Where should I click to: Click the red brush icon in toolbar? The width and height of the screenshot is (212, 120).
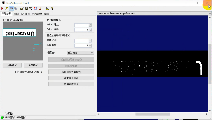[x=40, y=9]
